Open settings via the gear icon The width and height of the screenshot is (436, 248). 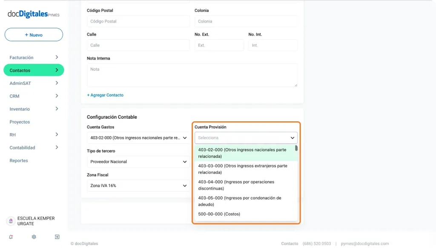(x=34, y=237)
